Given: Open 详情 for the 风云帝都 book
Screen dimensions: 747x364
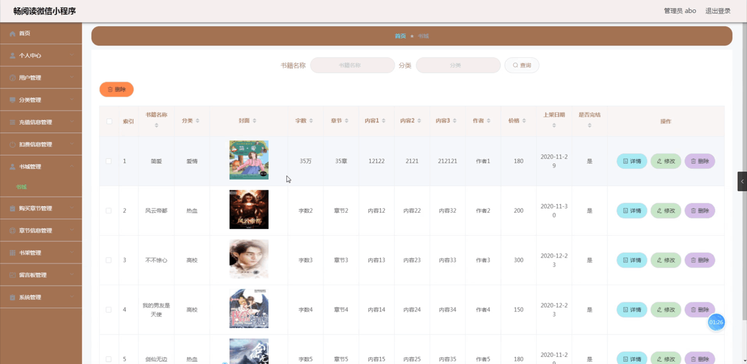Looking at the screenshot, I should [x=631, y=210].
